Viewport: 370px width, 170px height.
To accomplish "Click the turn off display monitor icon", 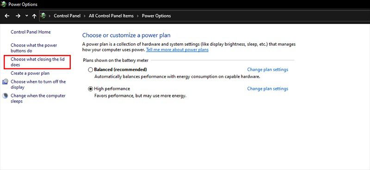I will click(5, 82).
